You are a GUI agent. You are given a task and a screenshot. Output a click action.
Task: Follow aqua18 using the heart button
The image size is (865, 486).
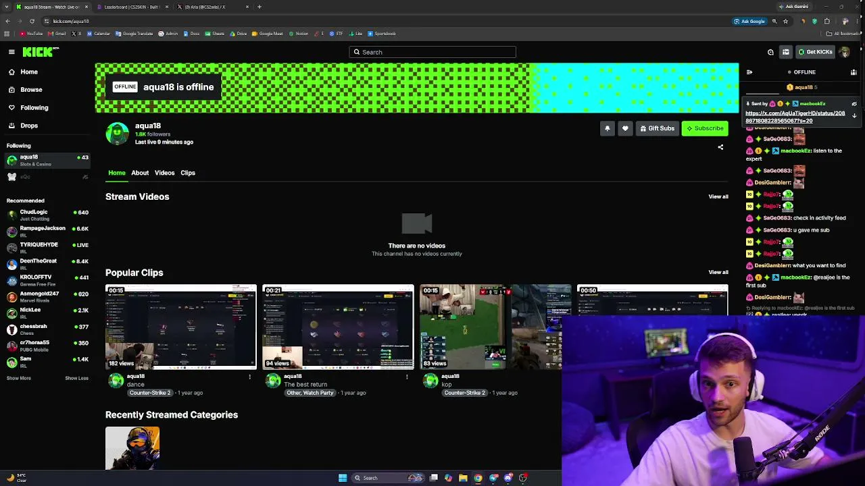click(x=625, y=128)
